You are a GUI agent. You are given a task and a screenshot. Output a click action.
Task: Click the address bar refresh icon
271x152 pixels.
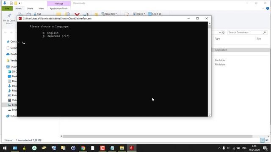click(x=223, y=33)
